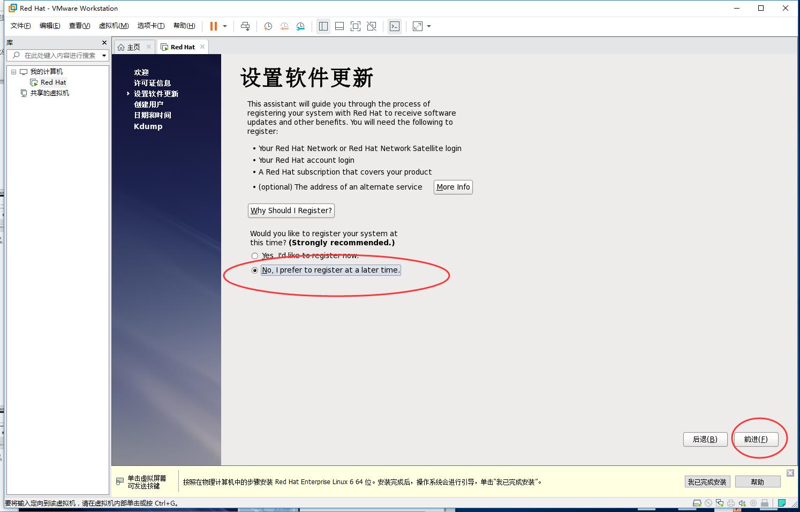Toggle Unity mode icon

click(372, 26)
